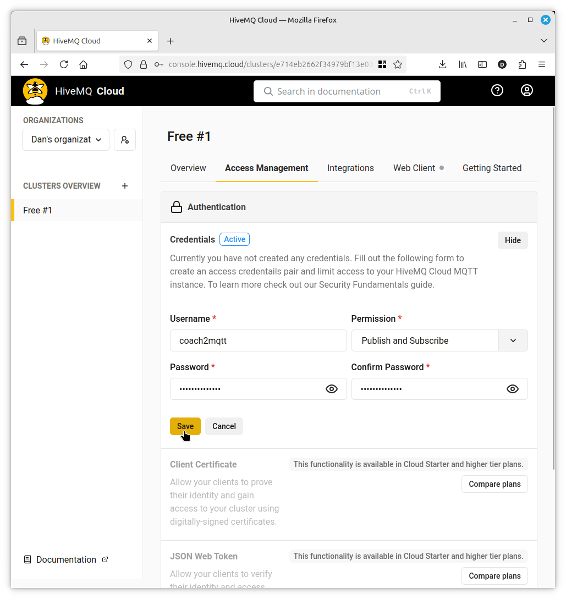The image size is (566, 599).
Task: Open the user account profile icon
Action: pos(527,91)
